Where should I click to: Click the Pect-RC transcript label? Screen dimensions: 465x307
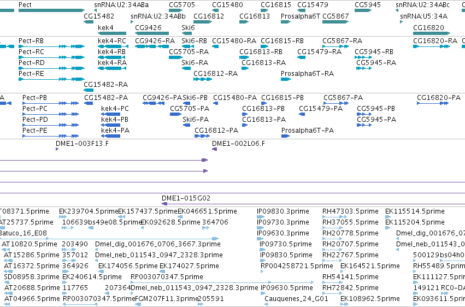[31, 51]
